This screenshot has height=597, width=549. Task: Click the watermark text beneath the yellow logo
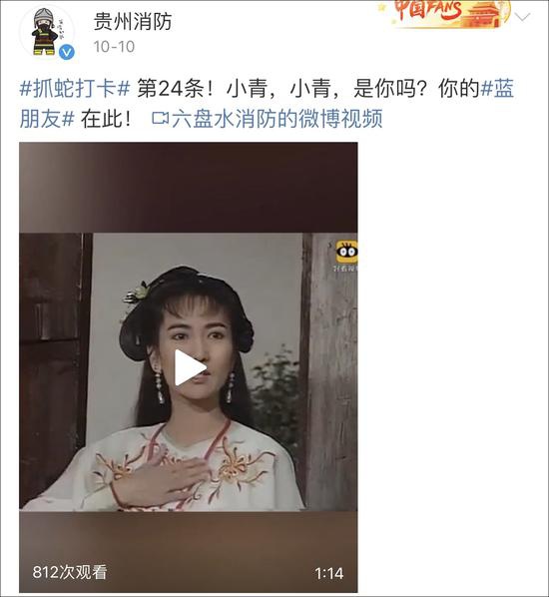(345, 269)
